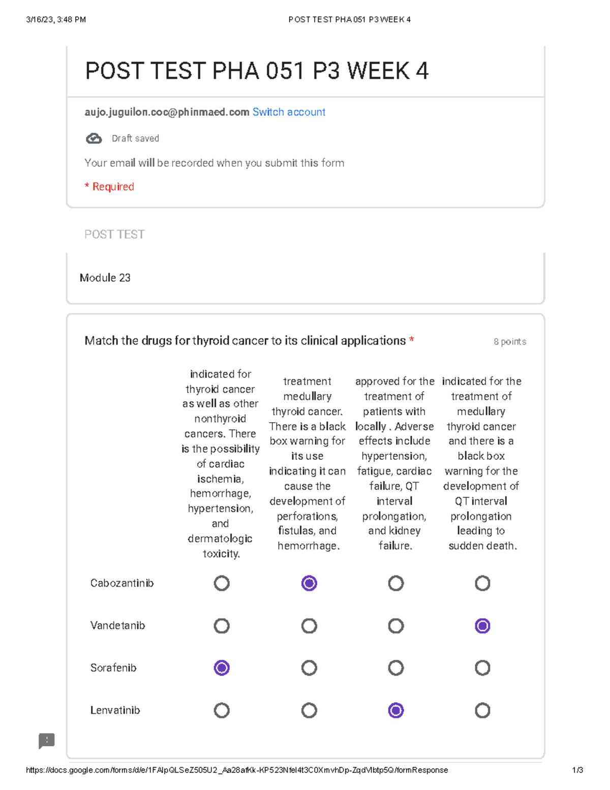Viewport: 610px width, 790px height.
Task: Select Sorafenib QT interval sudden death radio
Action: coord(482,668)
